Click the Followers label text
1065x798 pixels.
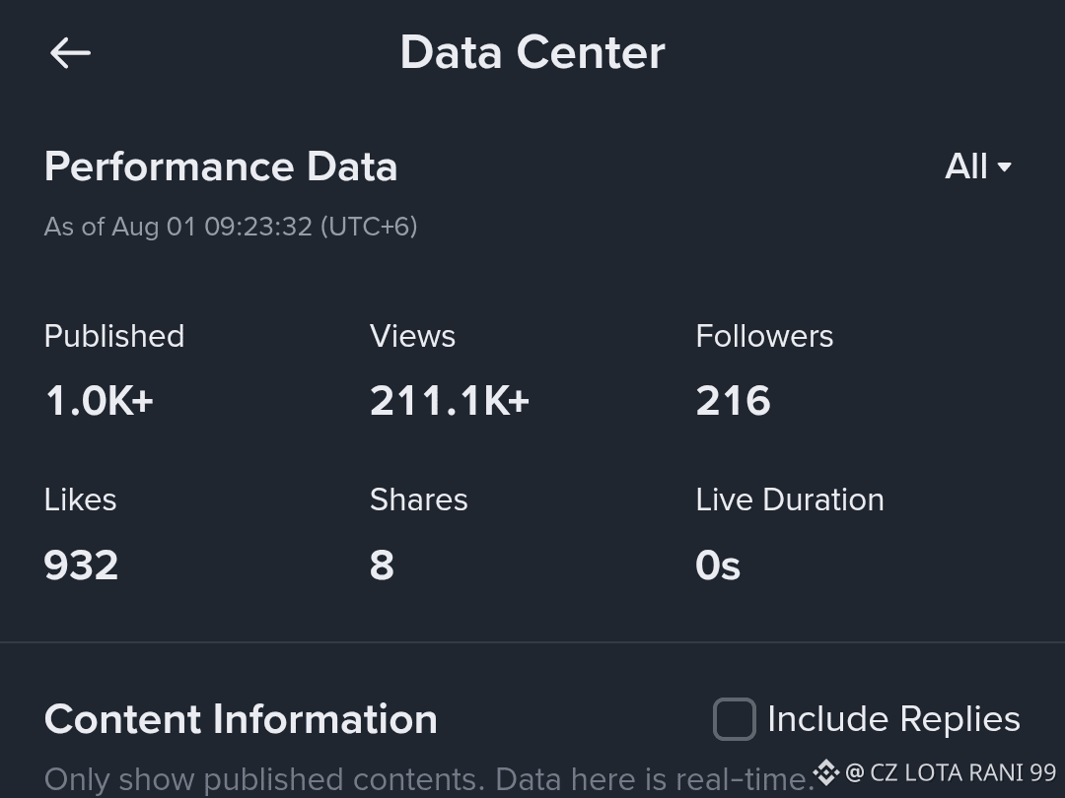tap(764, 336)
